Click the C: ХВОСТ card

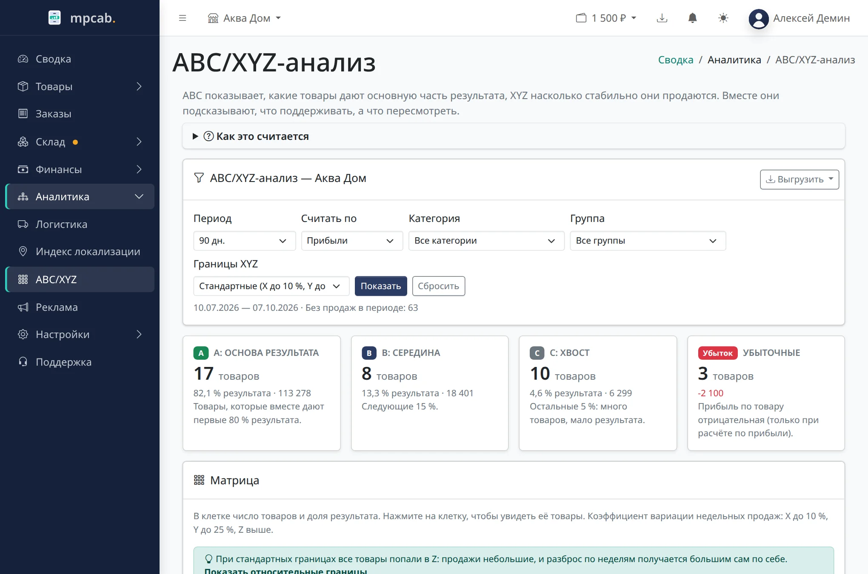point(598,393)
